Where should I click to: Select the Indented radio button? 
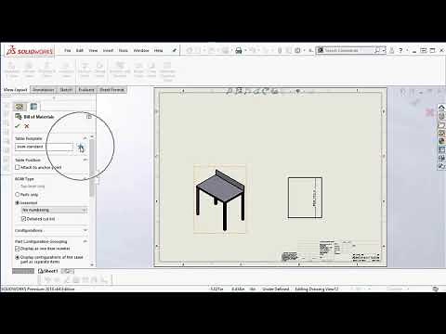(x=18, y=203)
